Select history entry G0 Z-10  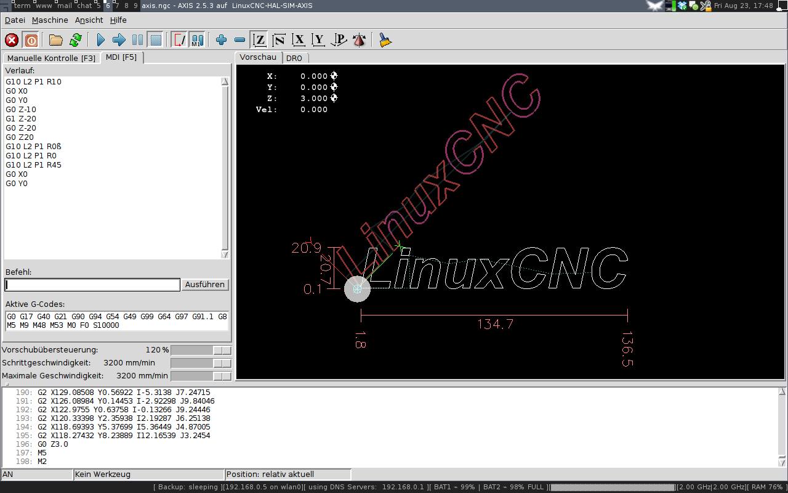tap(21, 109)
